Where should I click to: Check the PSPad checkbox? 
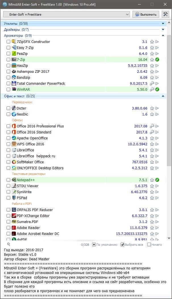tap(8, 198)
